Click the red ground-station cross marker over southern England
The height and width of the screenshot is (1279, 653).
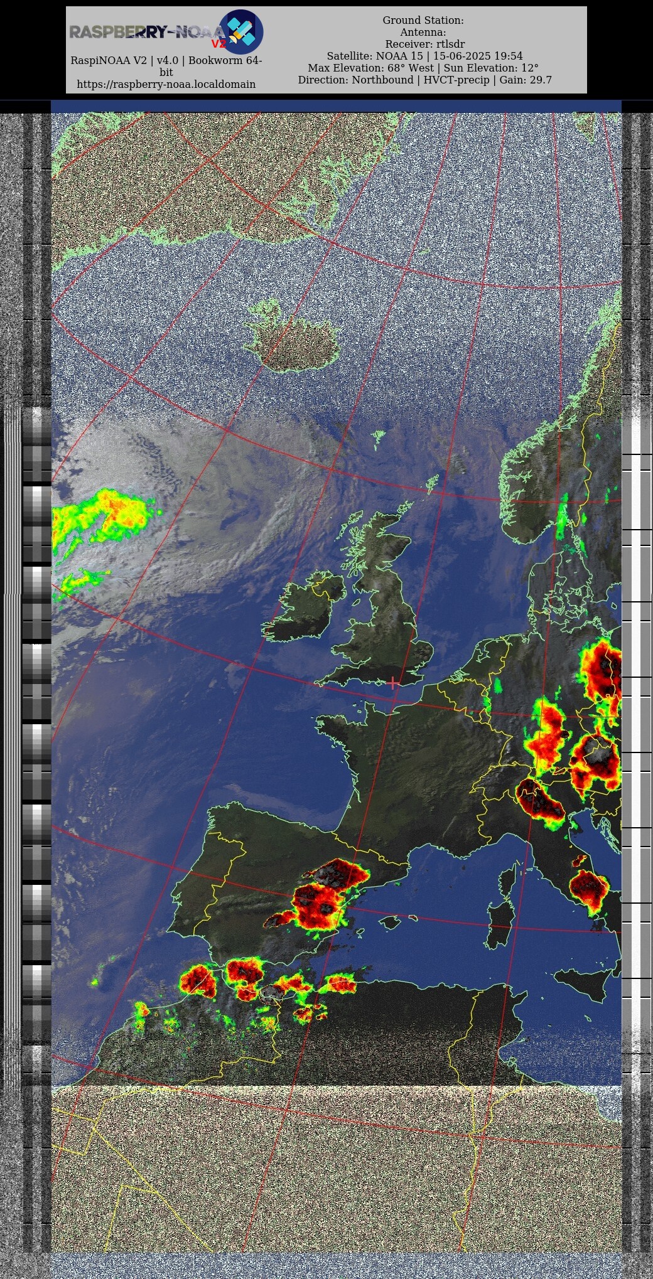[393, 683]
